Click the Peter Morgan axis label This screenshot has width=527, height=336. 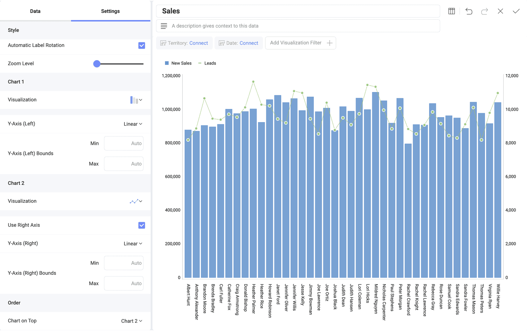(400, 297)
